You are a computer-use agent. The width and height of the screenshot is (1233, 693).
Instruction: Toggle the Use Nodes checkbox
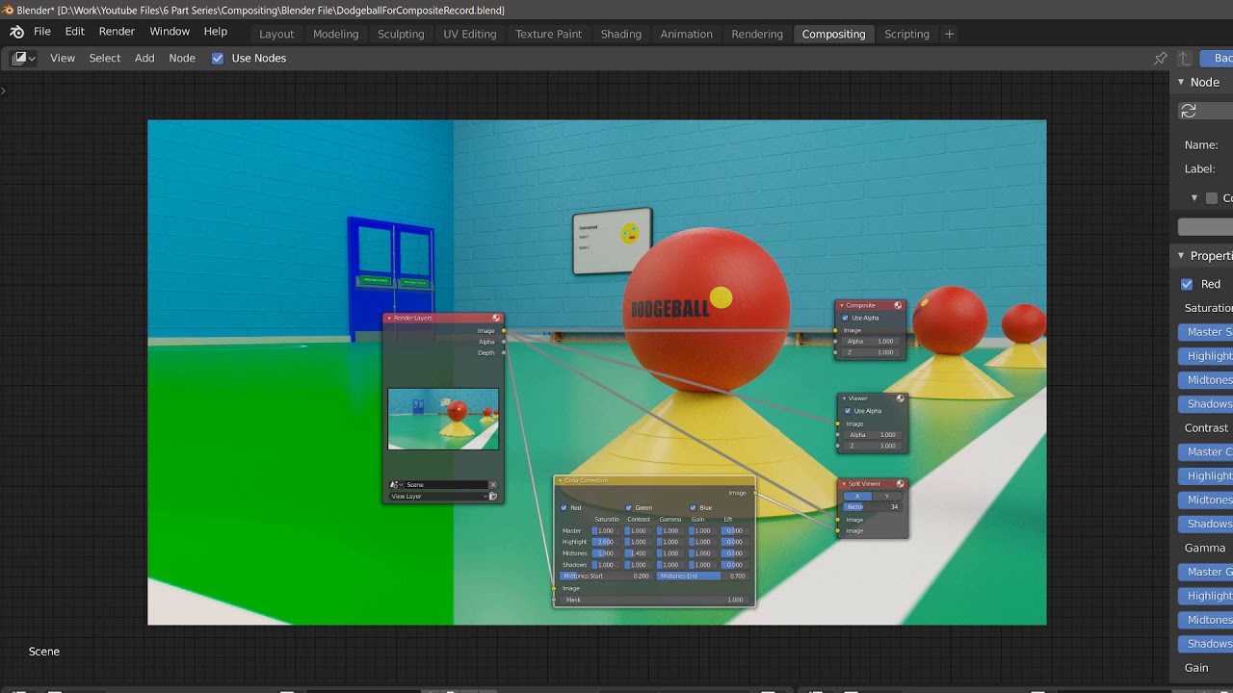pyautogui.click(x=218, y=58)
